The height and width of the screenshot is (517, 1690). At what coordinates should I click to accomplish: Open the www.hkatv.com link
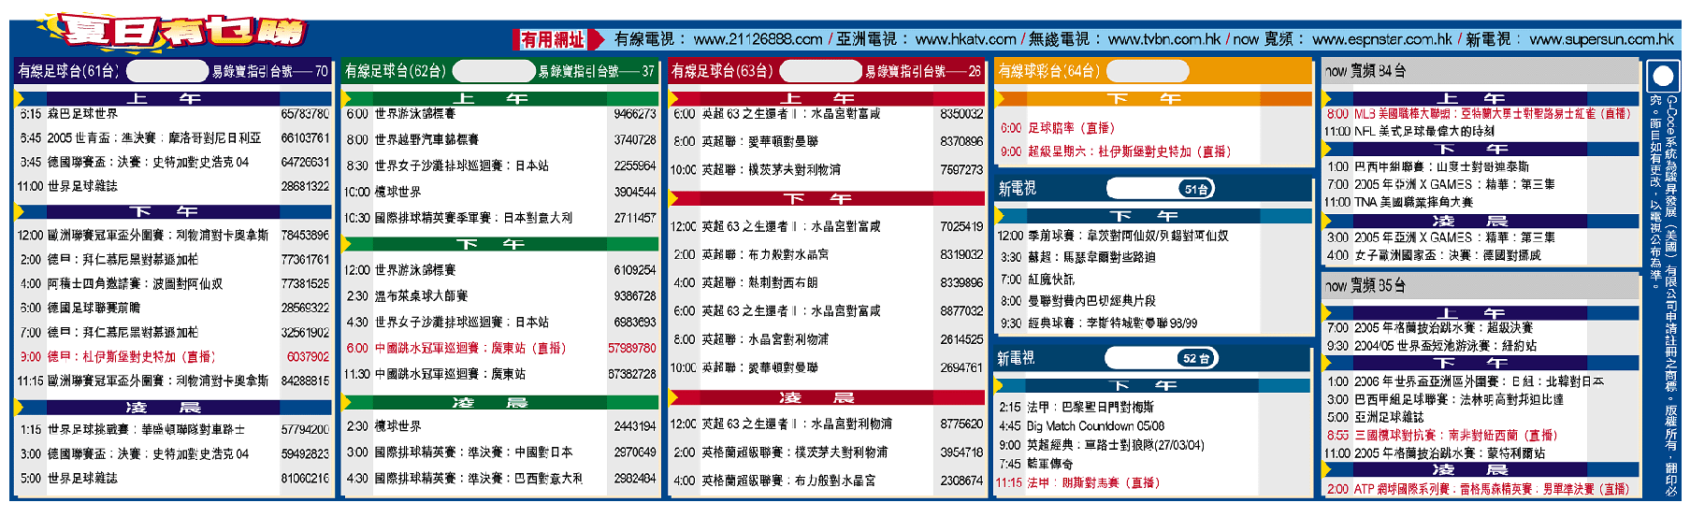coord(965,39)
